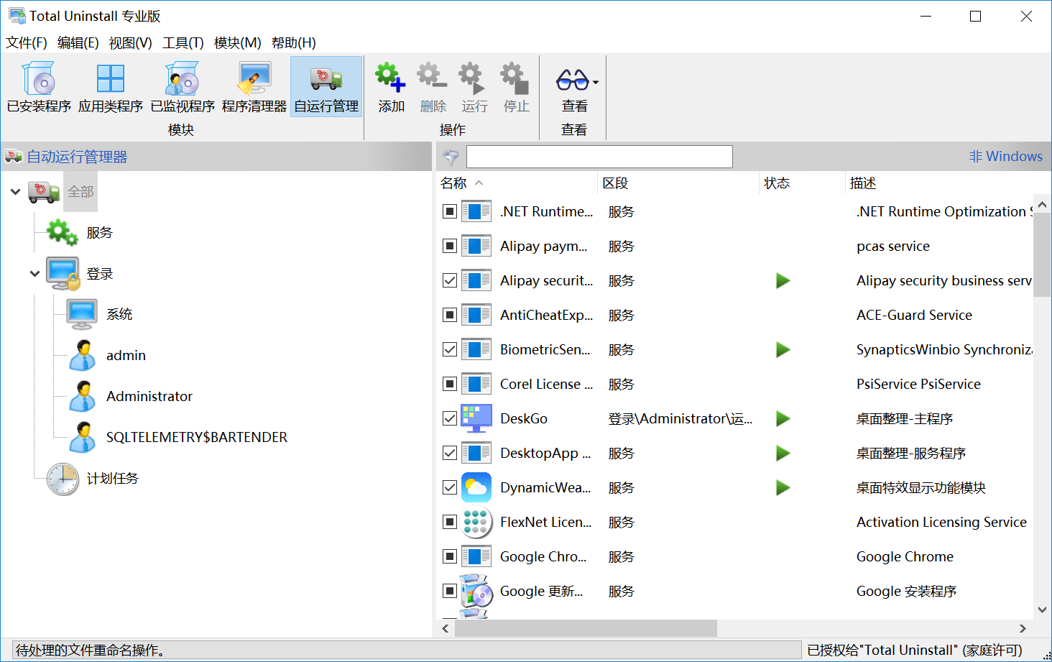Screen dimensions: 1052x662
Task: Open the 编辑(E) menu
Action: click(x=78, y=43)
